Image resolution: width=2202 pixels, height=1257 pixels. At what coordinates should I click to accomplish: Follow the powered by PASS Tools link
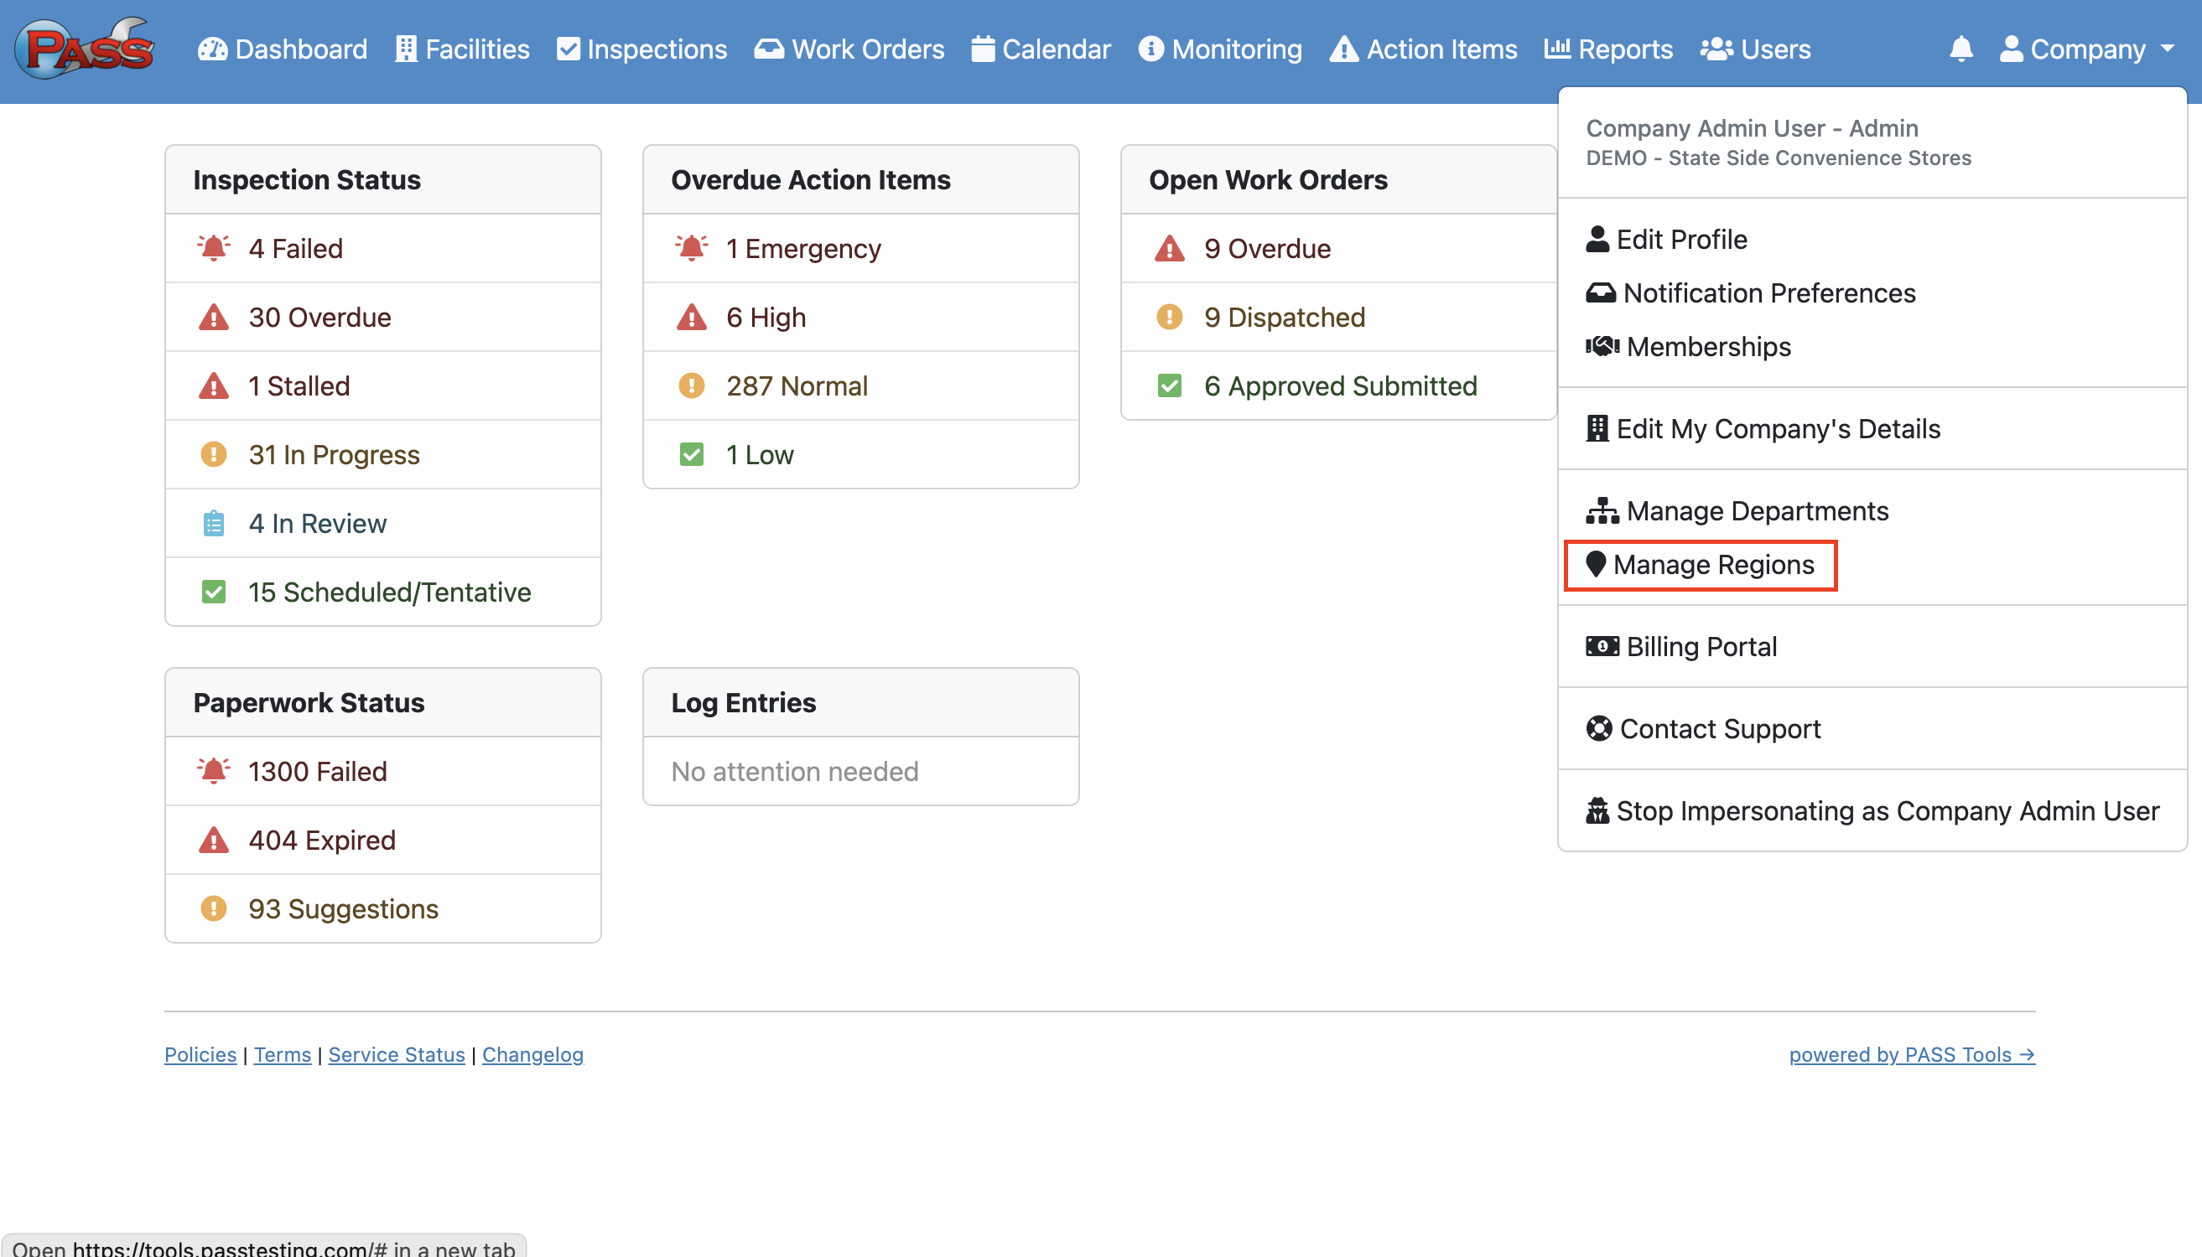pos(1911,1054)
